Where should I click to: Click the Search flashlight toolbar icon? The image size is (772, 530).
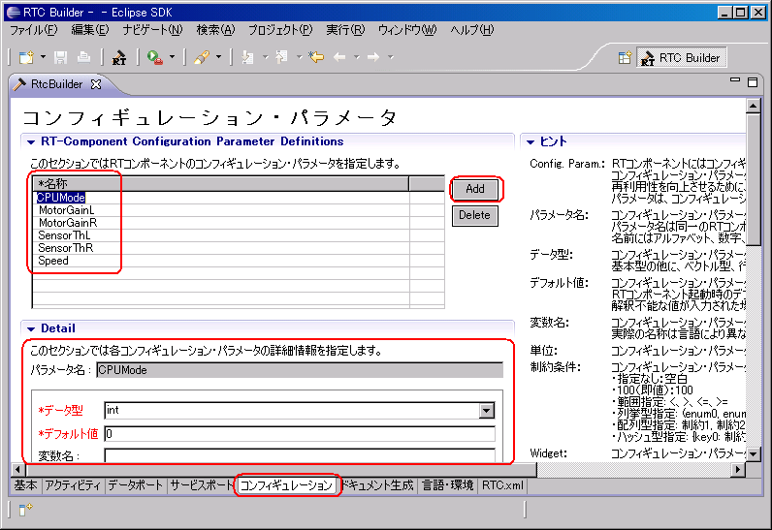tap(202, 57)
